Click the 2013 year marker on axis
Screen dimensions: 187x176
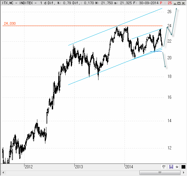79,167
